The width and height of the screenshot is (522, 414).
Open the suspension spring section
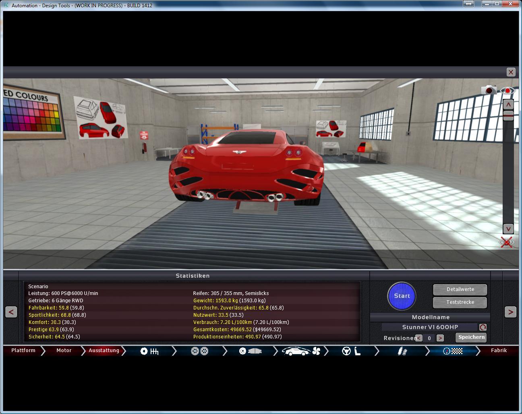coord(402,351)
